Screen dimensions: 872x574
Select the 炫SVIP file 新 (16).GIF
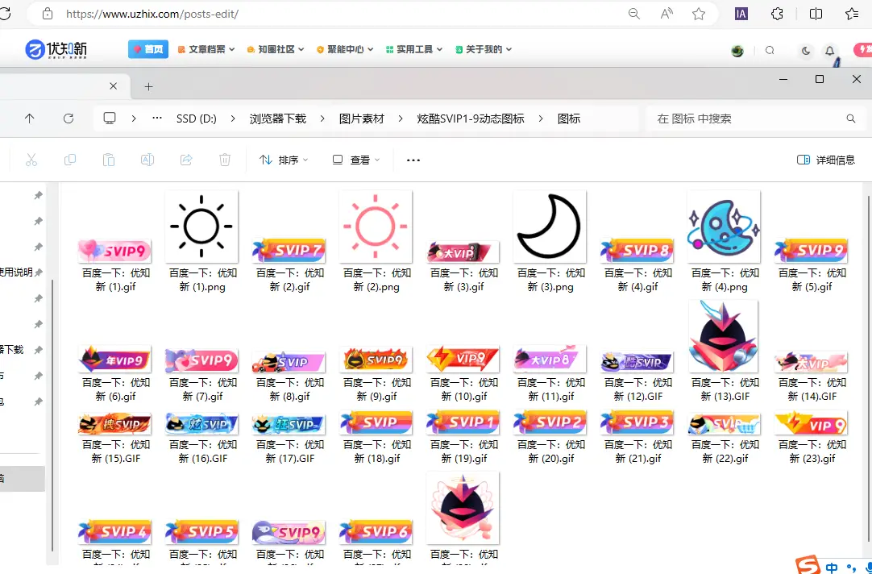point(201,437)
